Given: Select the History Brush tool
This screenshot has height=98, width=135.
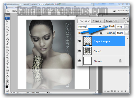Looking at the screenshot, I should (7, 47).
